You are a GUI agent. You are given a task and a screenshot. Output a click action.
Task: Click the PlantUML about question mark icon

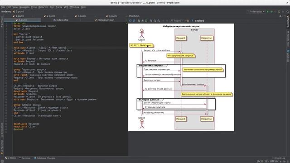pyautogui.click(x=192, y=21)
